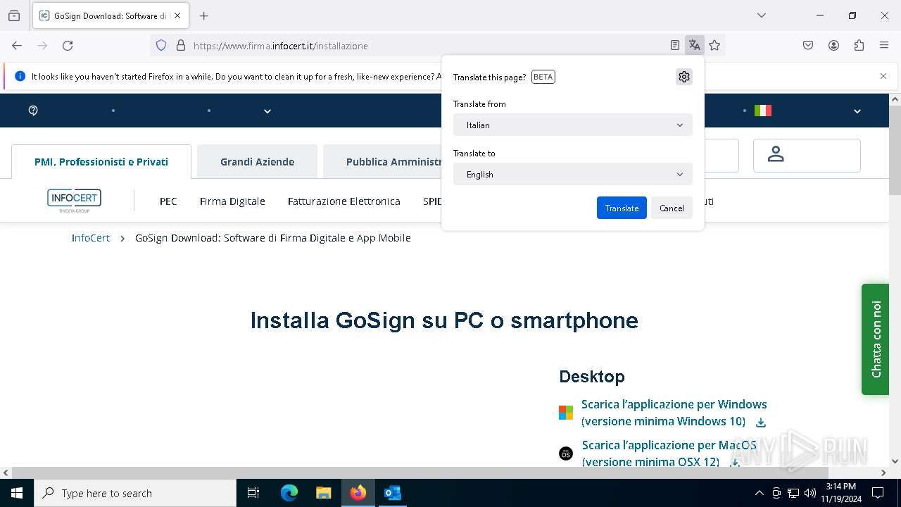Click the Translate button
The image size is (901, 507).
622,208
